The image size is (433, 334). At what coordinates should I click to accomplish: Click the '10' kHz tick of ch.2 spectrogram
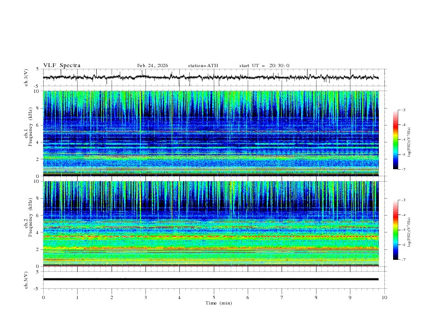(37, 181)
